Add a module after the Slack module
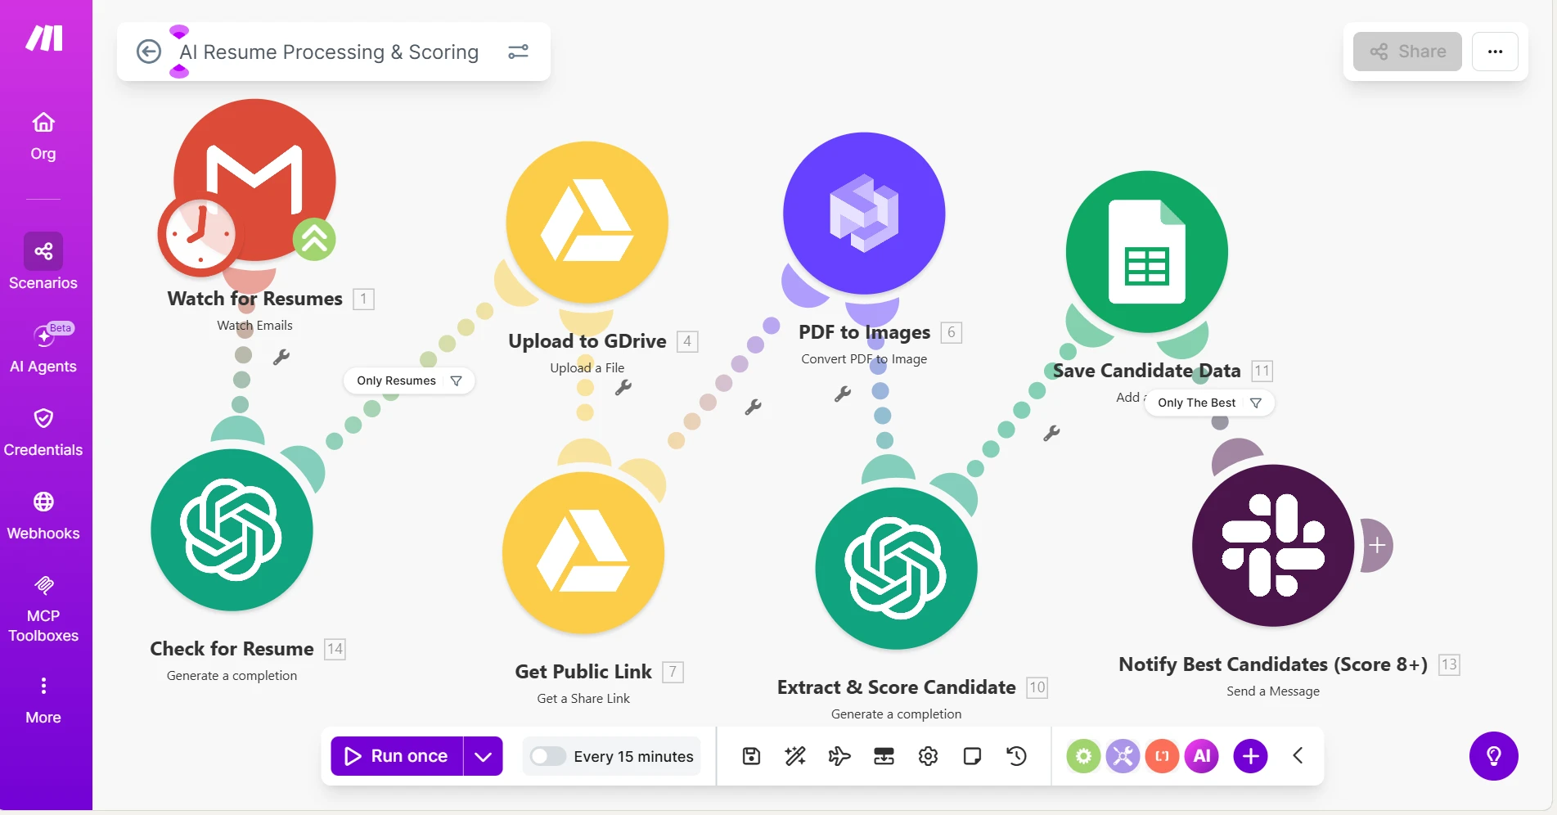 click(1377, 546)
